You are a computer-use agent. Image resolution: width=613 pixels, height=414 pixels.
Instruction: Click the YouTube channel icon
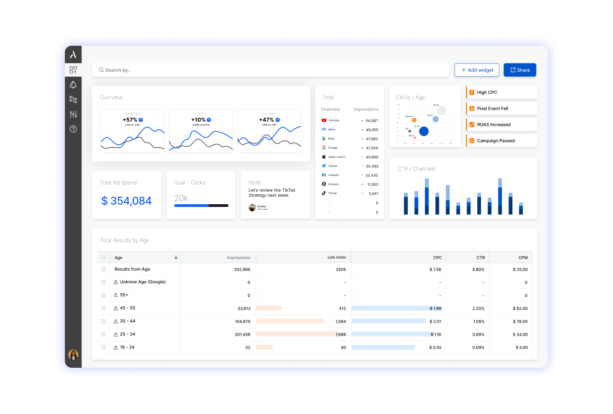[x=324, y=120]
